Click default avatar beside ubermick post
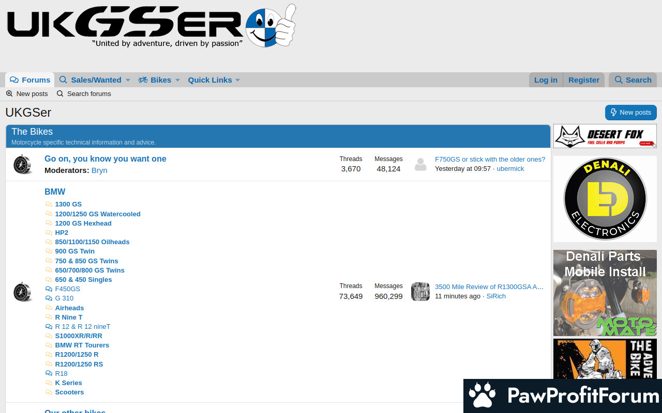Screen dimensions: 662x413 (x=420, y=165)
